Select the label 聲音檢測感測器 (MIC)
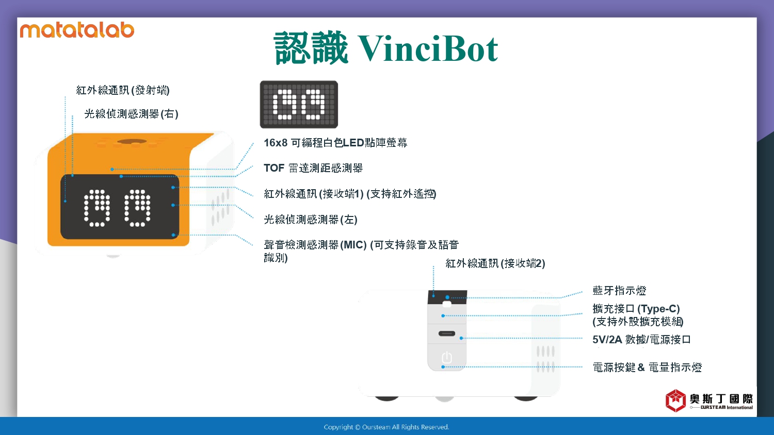The height and width of the screenshot is (435, 774). coord(315,245)
